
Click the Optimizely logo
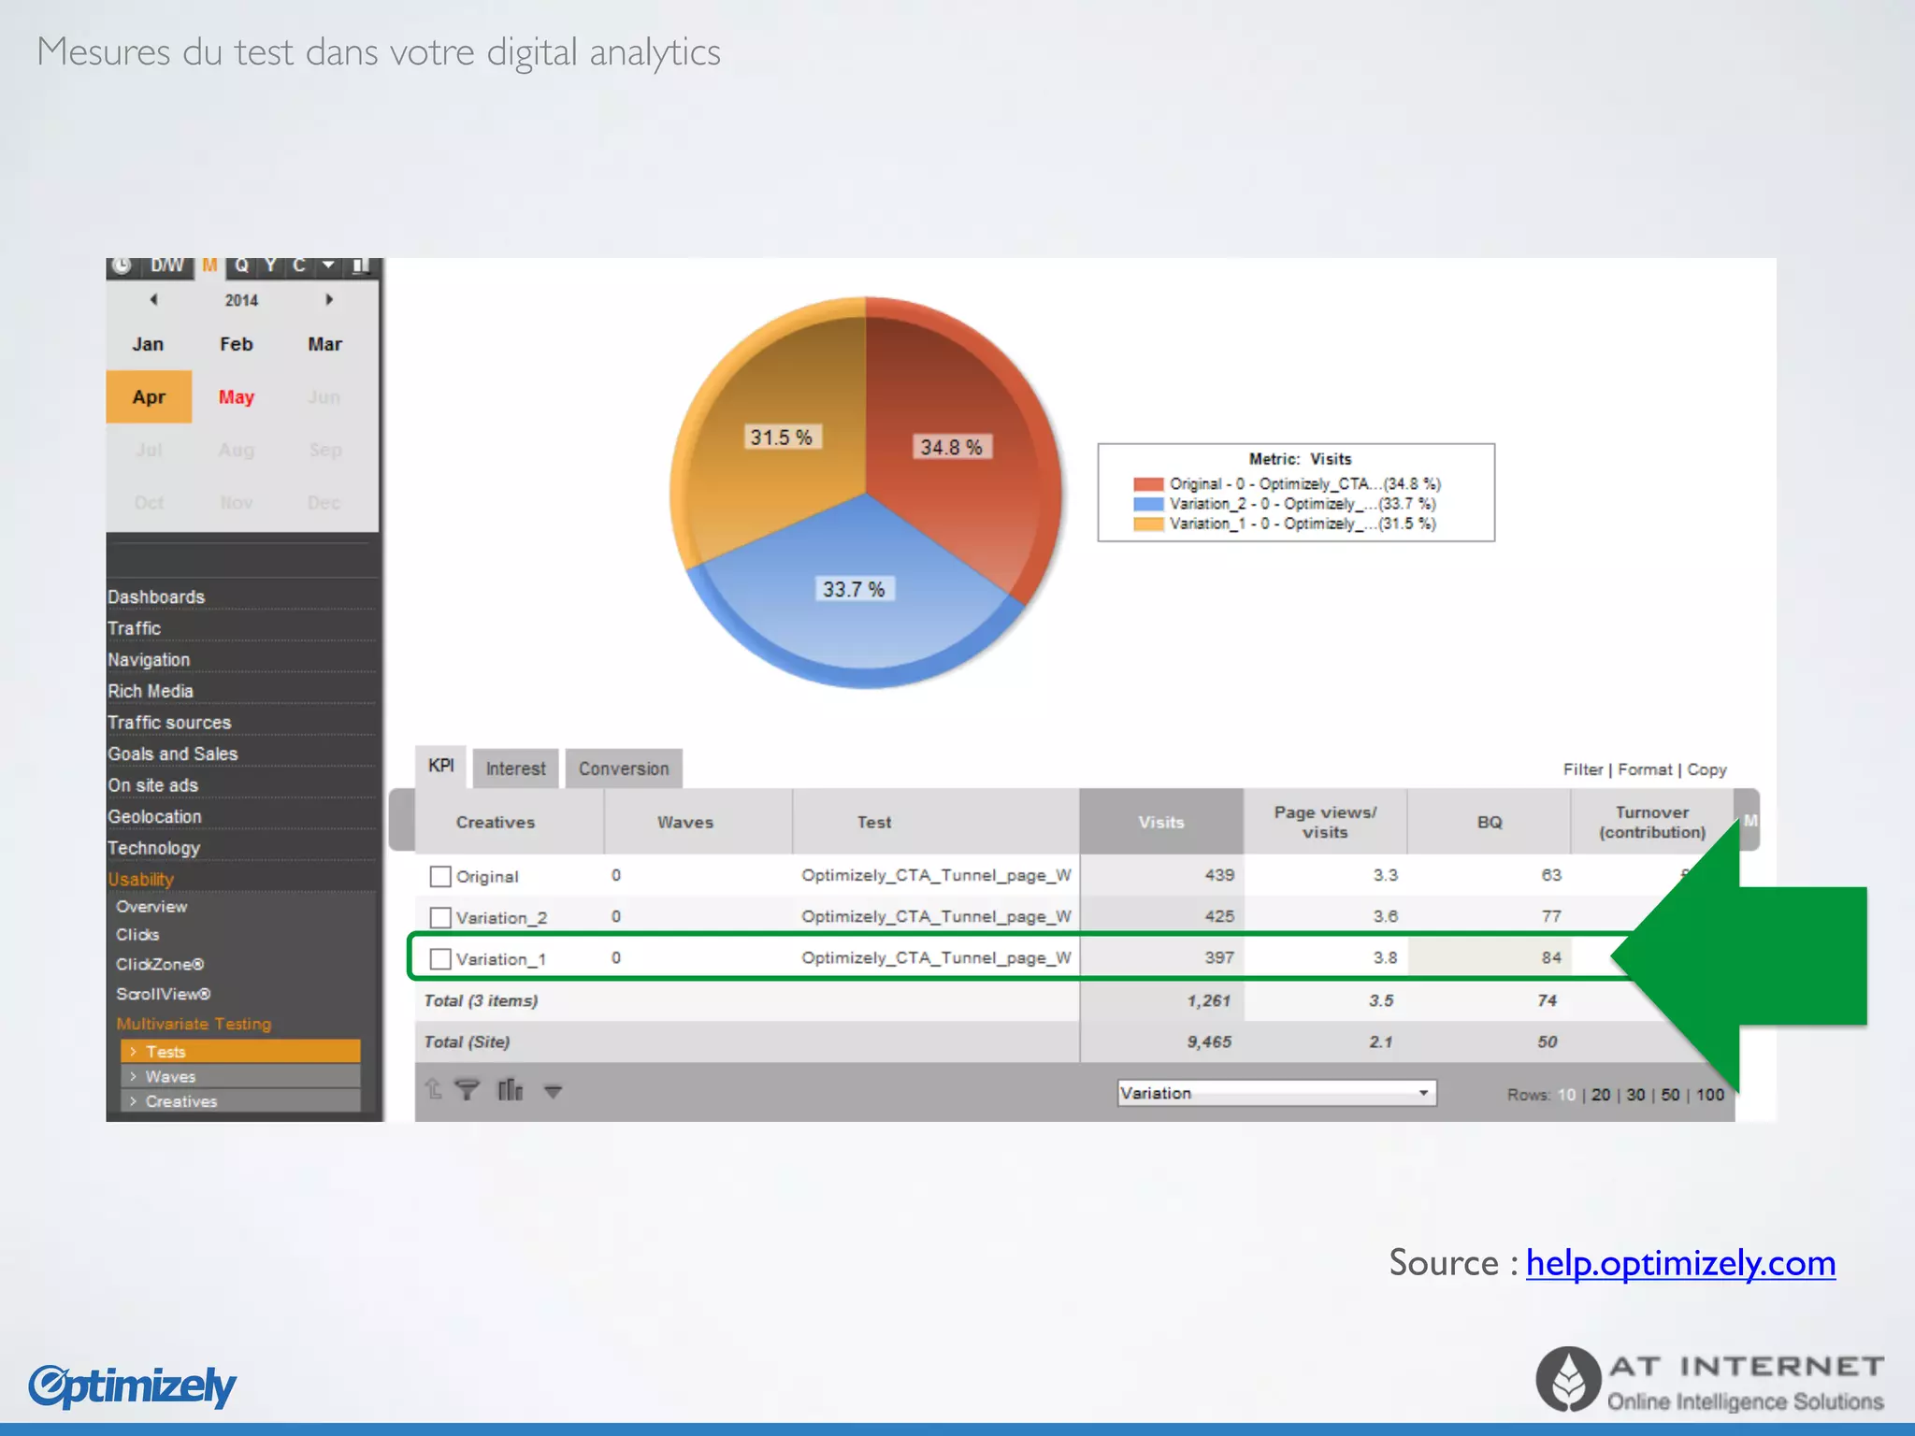pos(132,1386)
